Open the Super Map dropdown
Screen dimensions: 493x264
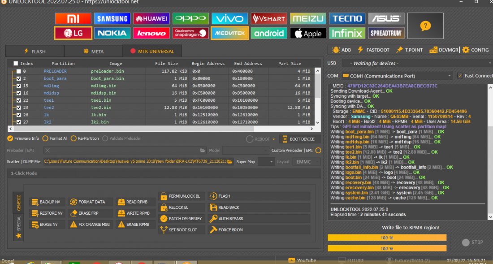[x=266, y=162]
